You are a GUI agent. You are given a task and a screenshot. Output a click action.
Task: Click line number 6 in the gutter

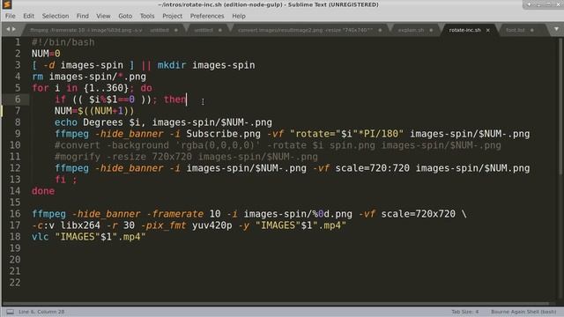tap(18, 100)
